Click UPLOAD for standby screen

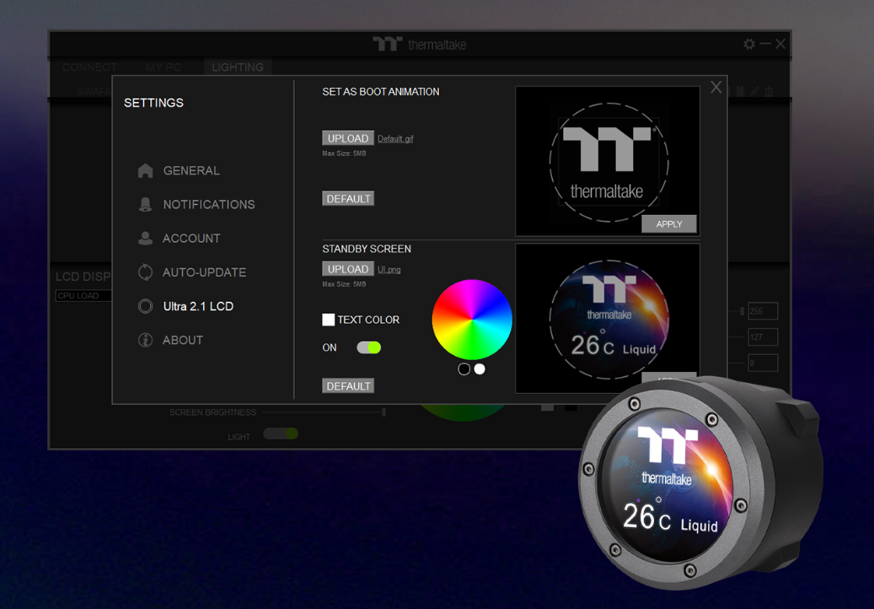[x=348, y=269]
